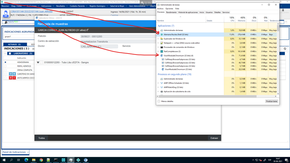This screenshot has height=163, width=290.
Task: Click the Task Manager horizontal scrollbar
Action: click(x=209, y=96)
